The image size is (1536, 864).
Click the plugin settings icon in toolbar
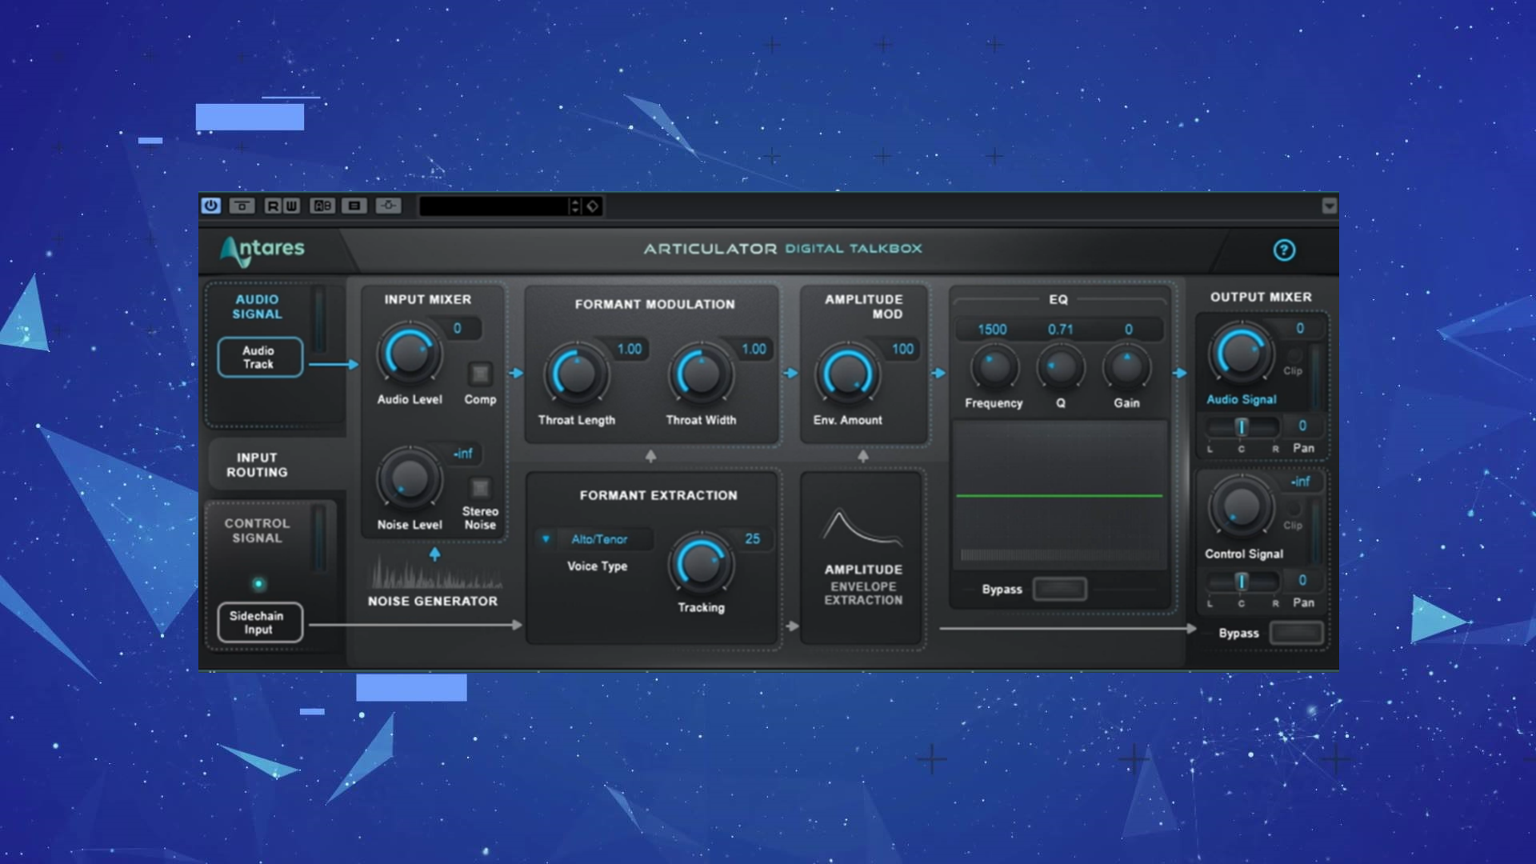point(388,205)
